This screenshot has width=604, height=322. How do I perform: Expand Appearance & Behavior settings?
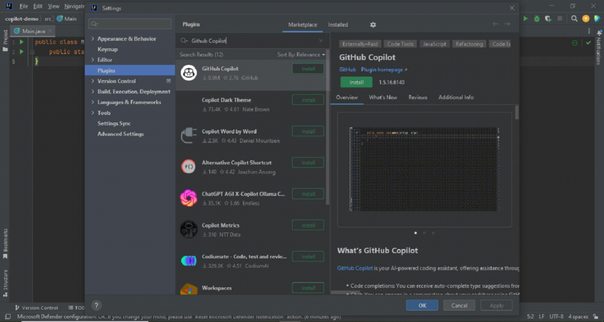93,39
